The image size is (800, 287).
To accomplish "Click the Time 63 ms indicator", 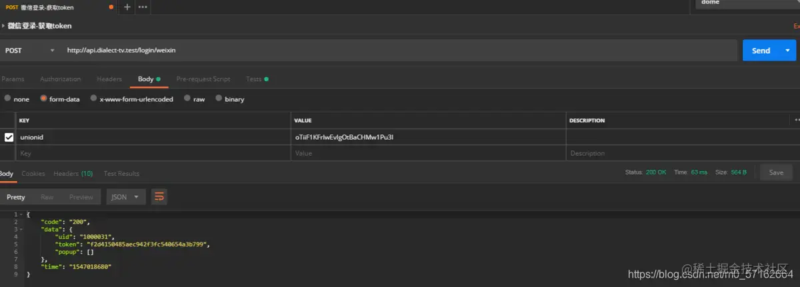I will 691,172.
